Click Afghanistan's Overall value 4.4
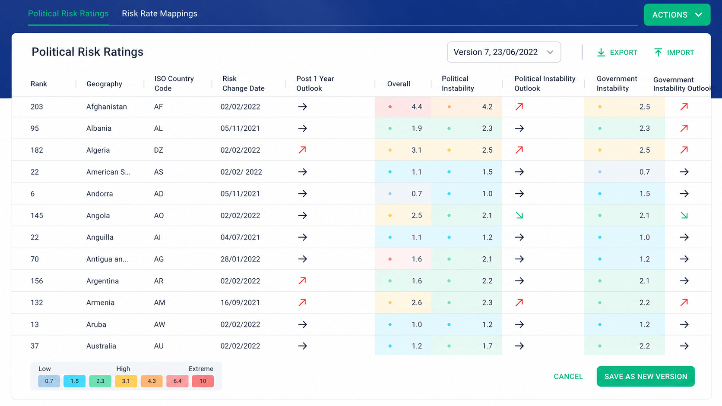 (417, 107)
